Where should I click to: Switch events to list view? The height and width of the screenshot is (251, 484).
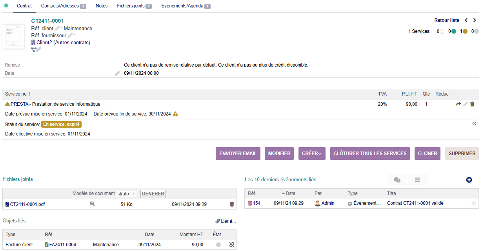[x=417, y=180]
